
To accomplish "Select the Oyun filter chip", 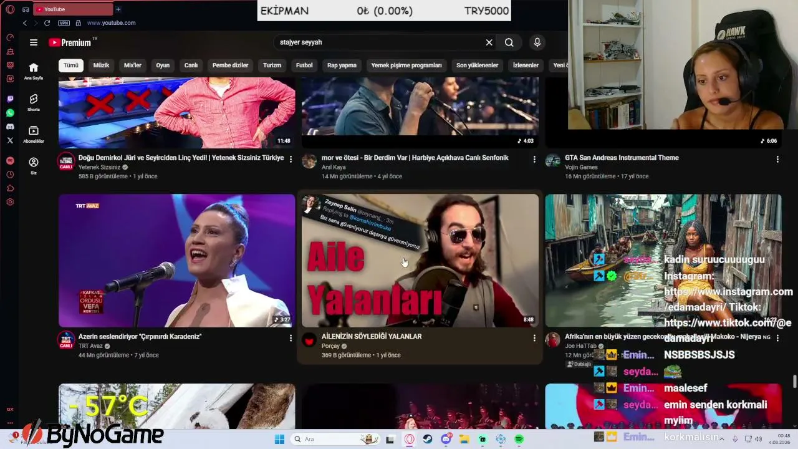I will (x=163, y=65).
